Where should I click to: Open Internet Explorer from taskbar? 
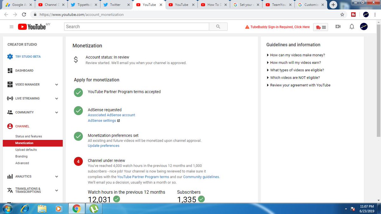24,208
